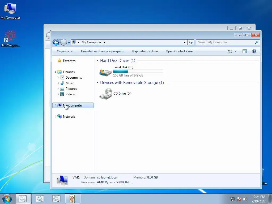This screenshot has height=204, width=272.
Task: Click the 106 GB free of 149 GB text
Action: pyautogui.click(x=128, y=75)
